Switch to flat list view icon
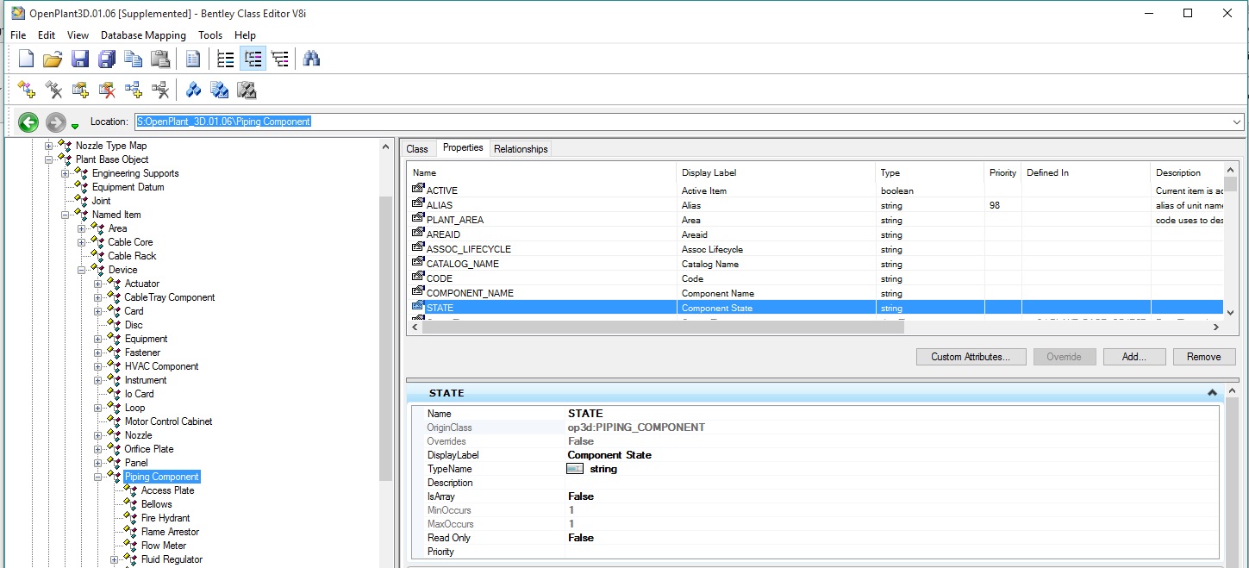1249x568 pixels. click(x=226, y=59)
